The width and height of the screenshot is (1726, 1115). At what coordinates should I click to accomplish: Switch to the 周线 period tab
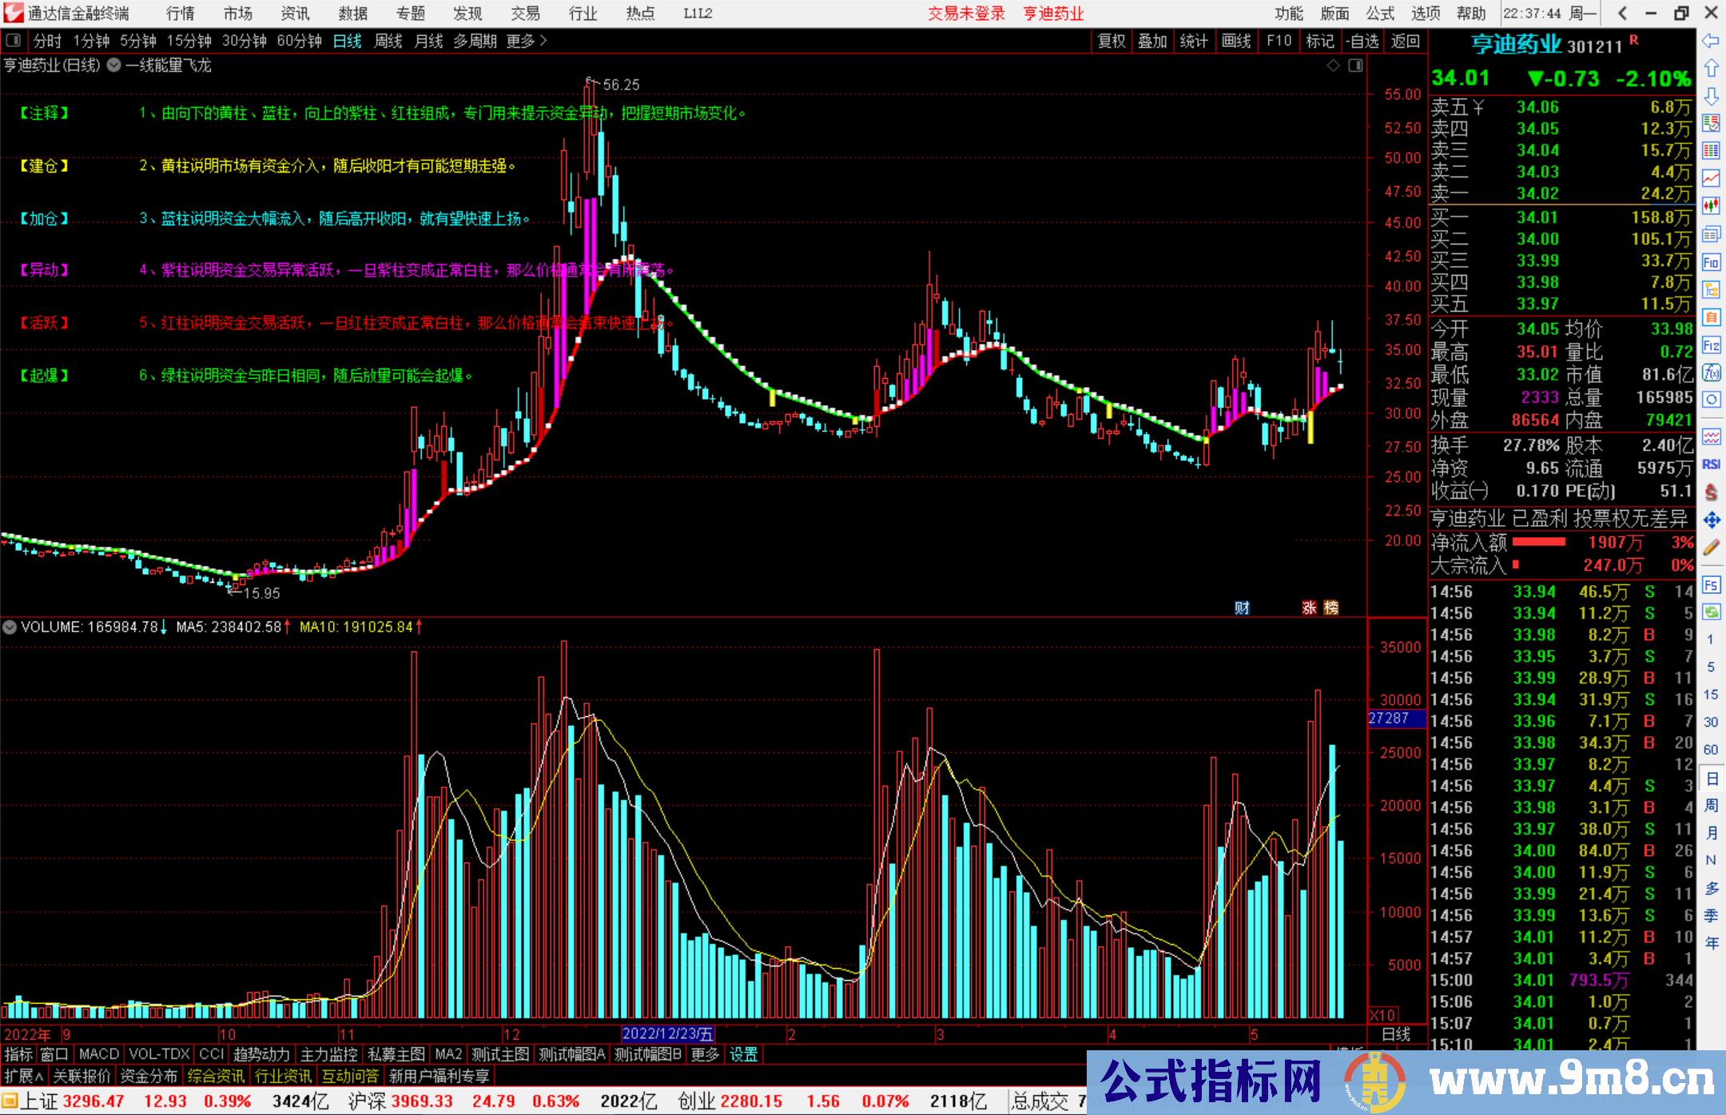pos(388,41)
